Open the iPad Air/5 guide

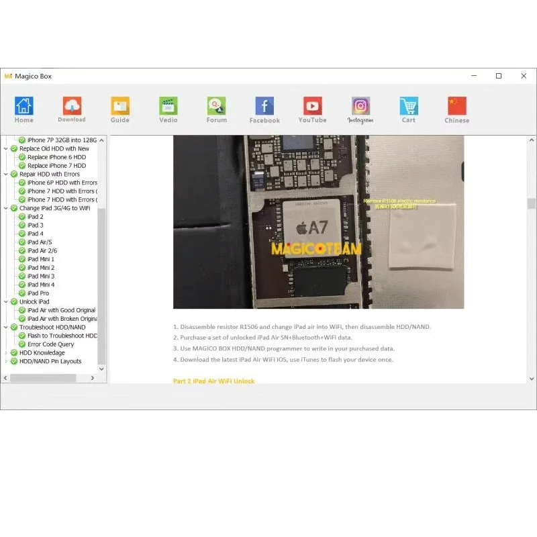tap(40, 242)
